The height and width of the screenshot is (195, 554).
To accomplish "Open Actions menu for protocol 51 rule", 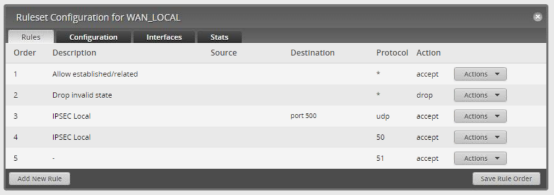I will (x=480, y=158).
